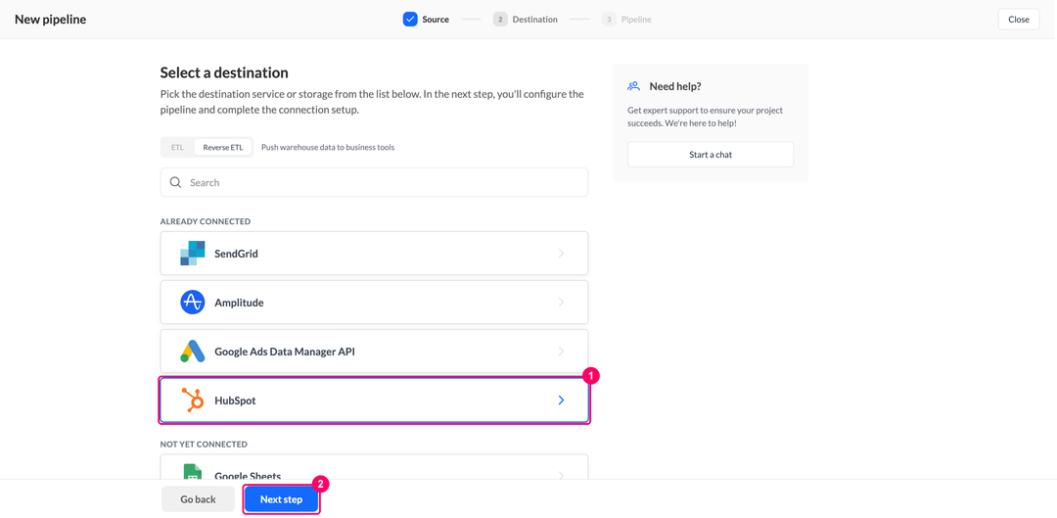Click the Need help people icon
The width and height of the screenshot is (1057, 518).
633,86
